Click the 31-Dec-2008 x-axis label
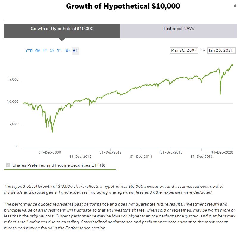This screenshot has width=241, height=232. pyautogui.click(x=50, y=152)
